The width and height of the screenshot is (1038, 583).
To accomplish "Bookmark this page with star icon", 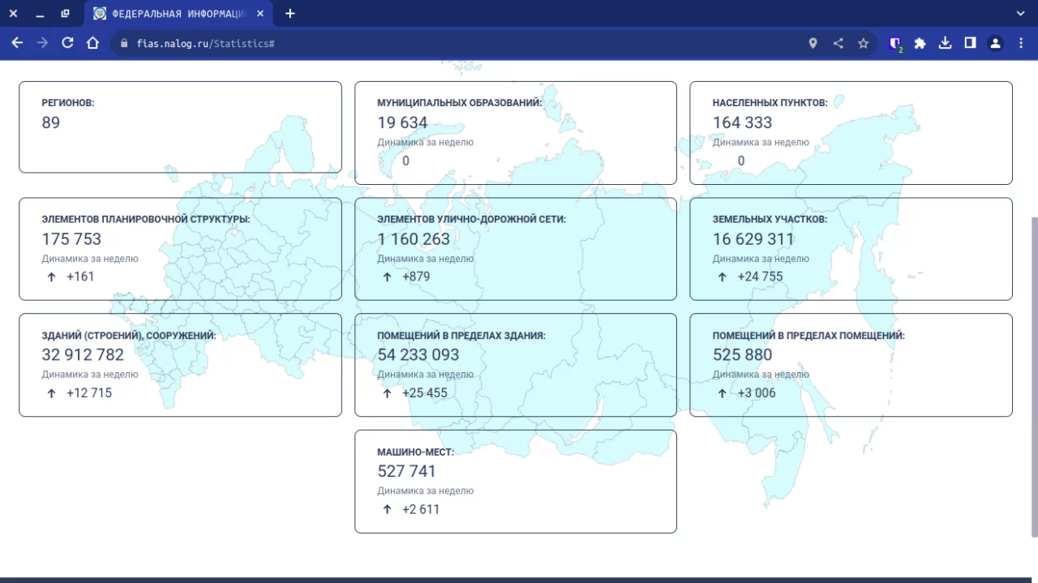I will point(863,43).
